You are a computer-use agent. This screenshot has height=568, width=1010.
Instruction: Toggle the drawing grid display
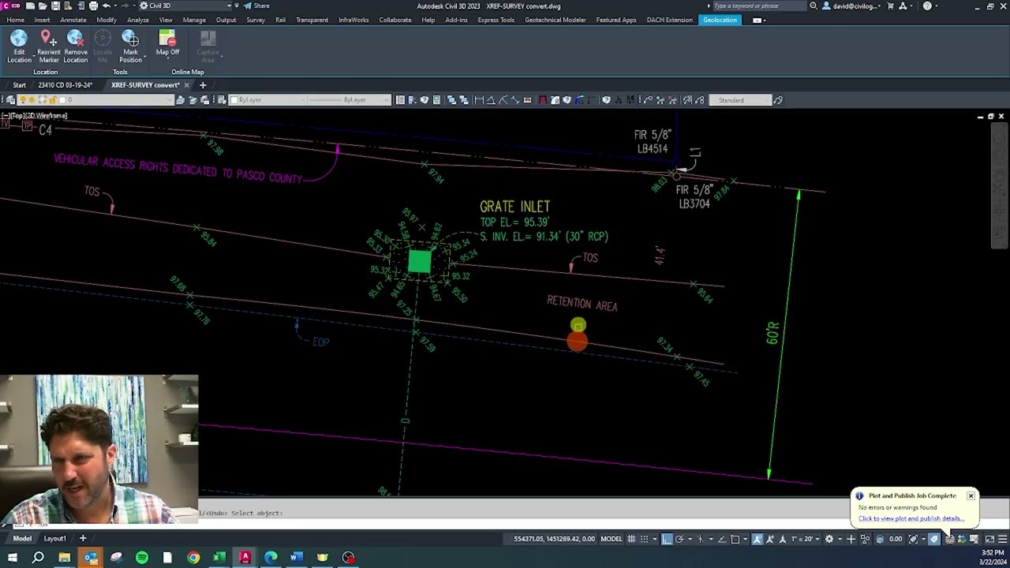click(x=631, y=539)
